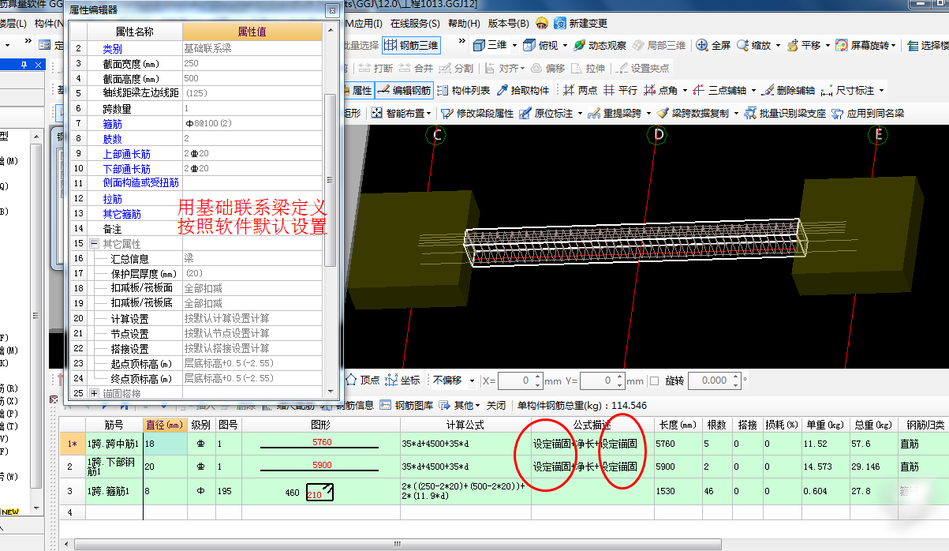The width and height of the screenshot is (949, 551).
Task: Click the 编辑钢筋 edit rebar button
Action: coord(404,91)
